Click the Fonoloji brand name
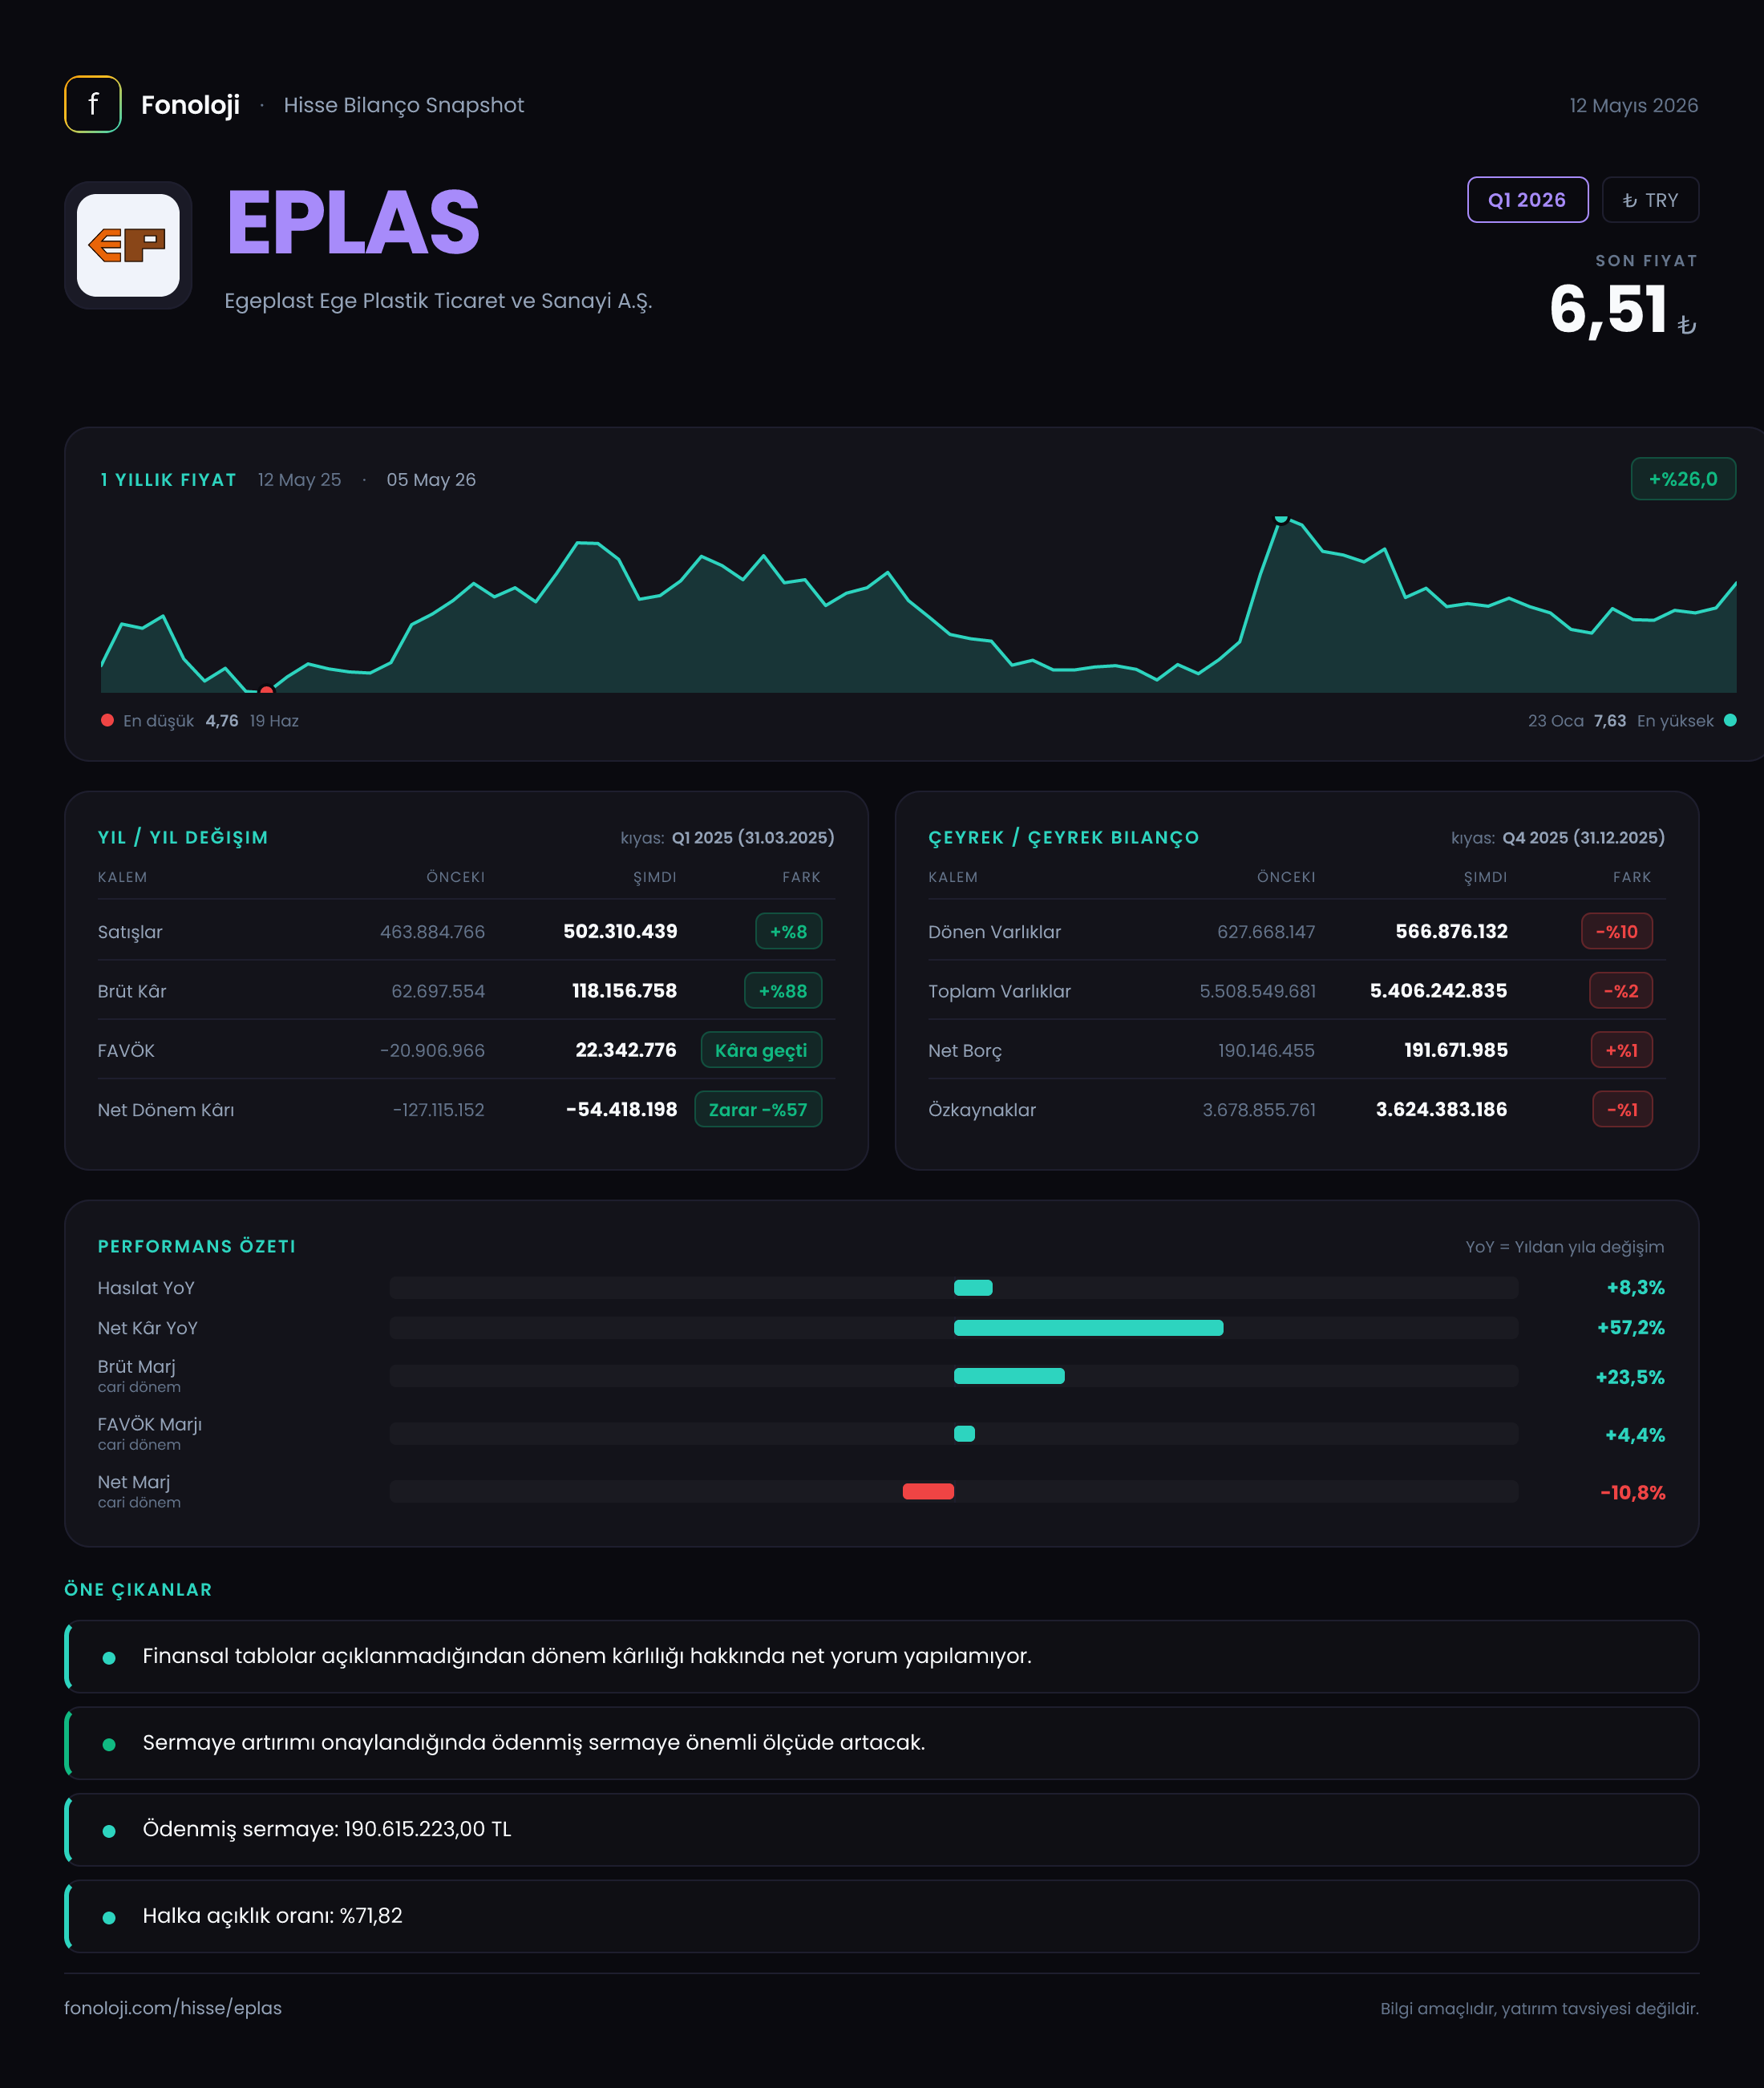Image resolution: width=1764 pixels, height=2088 pixels. [x=190, y=105]
